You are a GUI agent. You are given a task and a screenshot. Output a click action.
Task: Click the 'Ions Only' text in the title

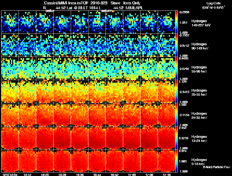pyautogui.click(x=132, y=3)
